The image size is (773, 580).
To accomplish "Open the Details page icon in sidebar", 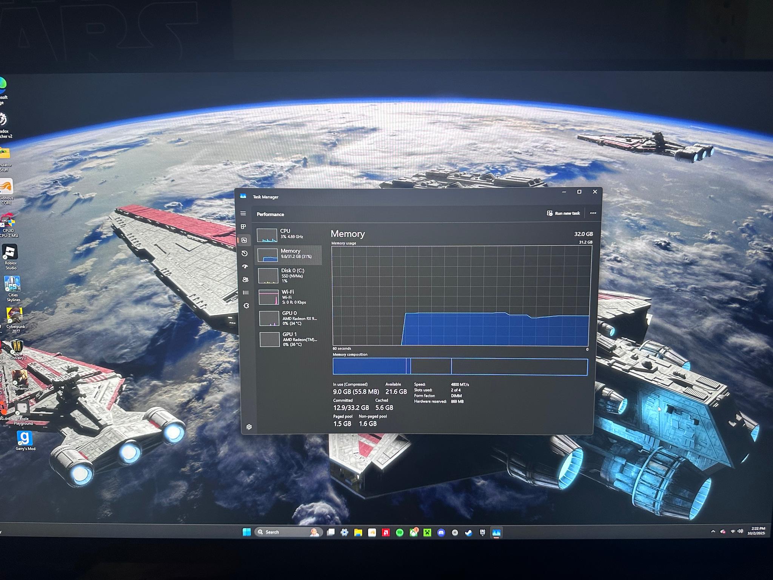I will [246, 293].
